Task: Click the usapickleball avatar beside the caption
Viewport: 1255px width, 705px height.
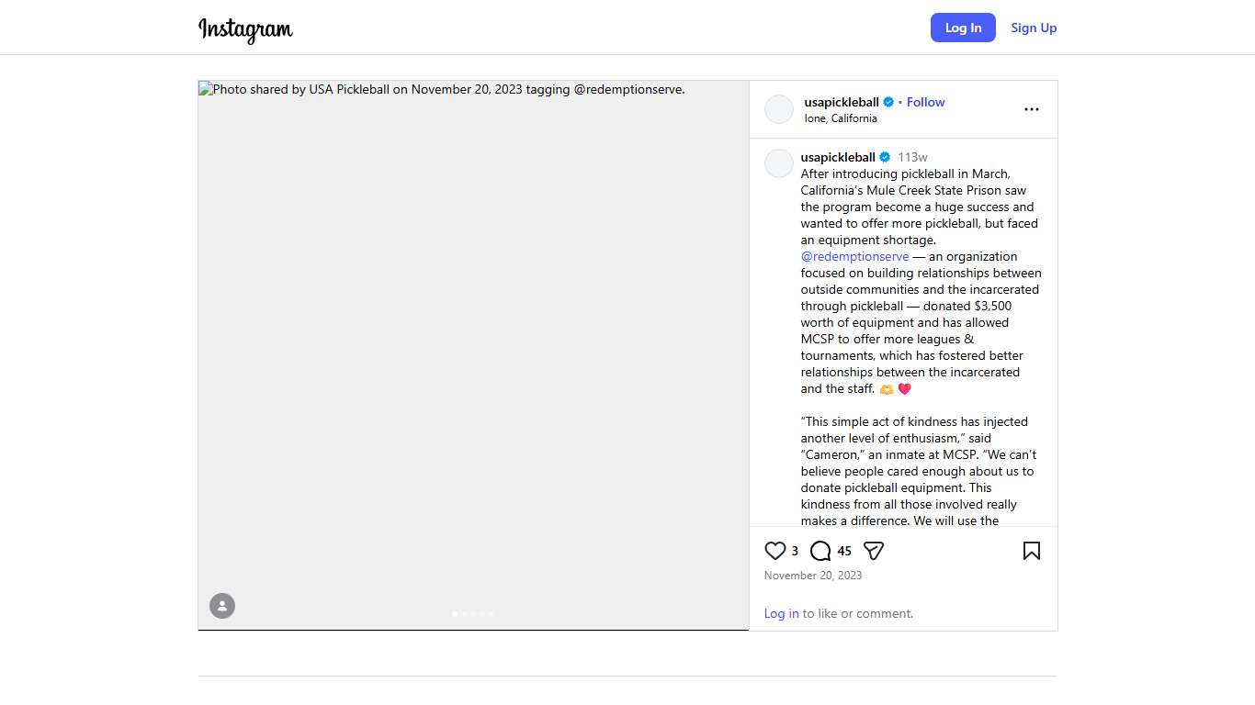Action: tap(779, 163)
